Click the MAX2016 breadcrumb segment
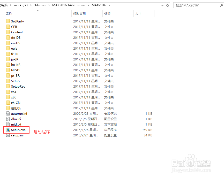This screenshot has height=178, width=224. pyautogui.click(x=99, y=5)
